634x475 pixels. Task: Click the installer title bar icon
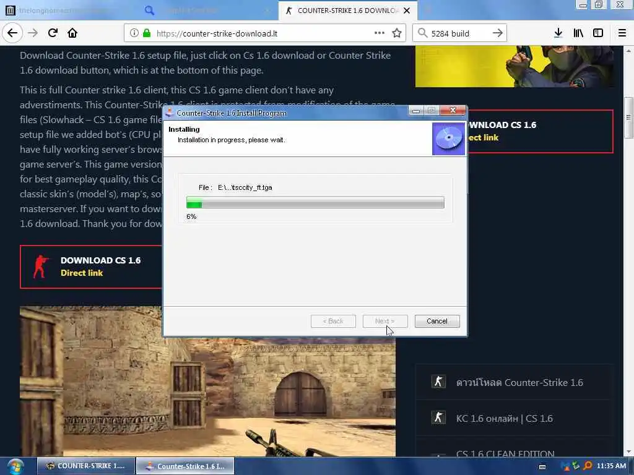pos(170,113)
